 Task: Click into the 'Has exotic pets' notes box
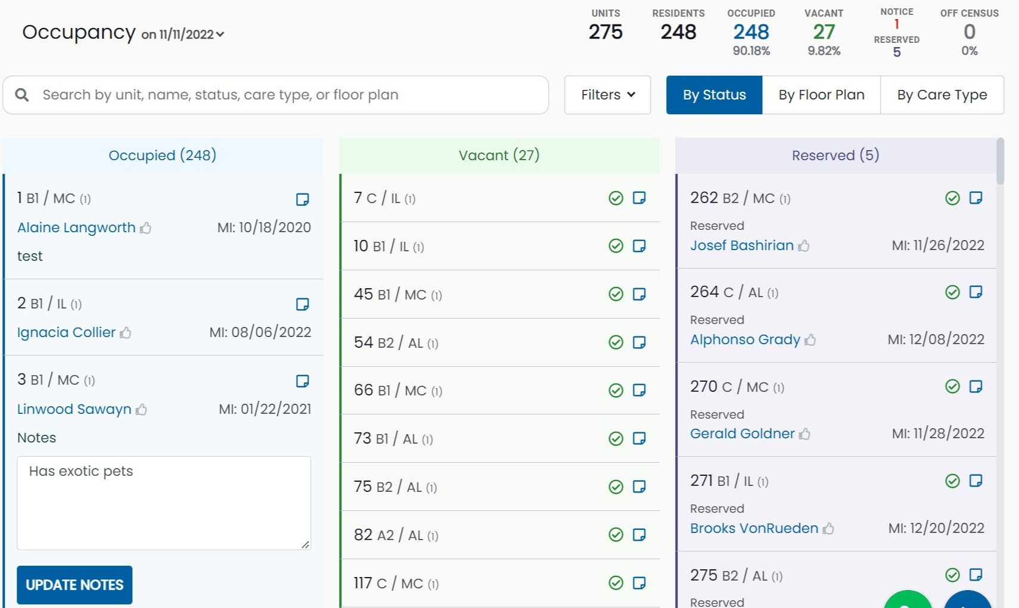164,503
